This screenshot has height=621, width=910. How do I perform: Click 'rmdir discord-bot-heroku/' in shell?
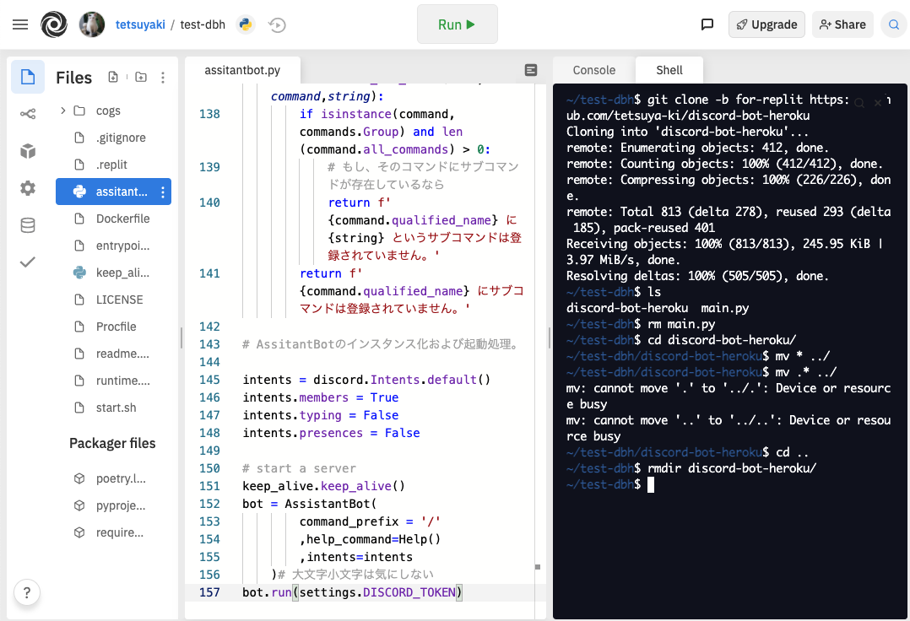pyautogui.click(x=731, y=468)
